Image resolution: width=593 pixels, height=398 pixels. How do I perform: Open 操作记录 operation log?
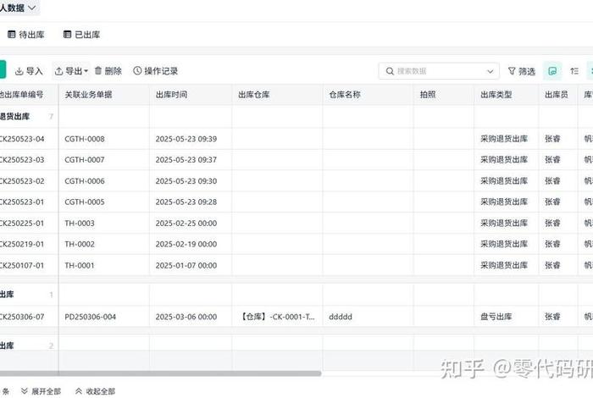pos(155,70)
